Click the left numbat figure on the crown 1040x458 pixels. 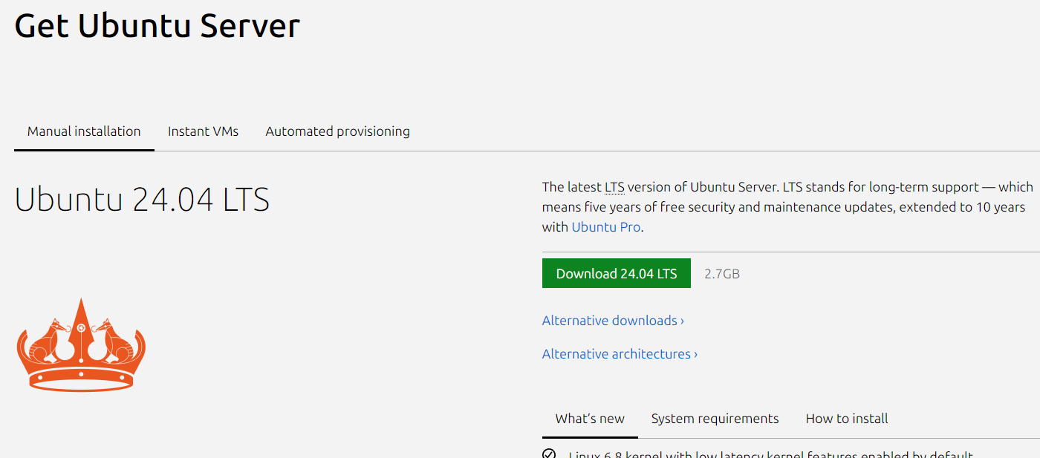coord(51,341)
